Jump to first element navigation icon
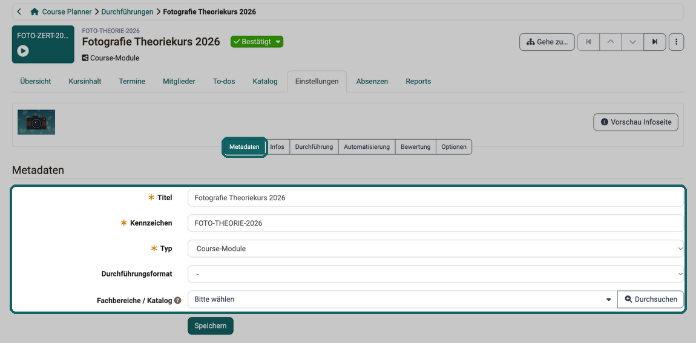This screenshot has width=696, height=343. click(589, 42)
